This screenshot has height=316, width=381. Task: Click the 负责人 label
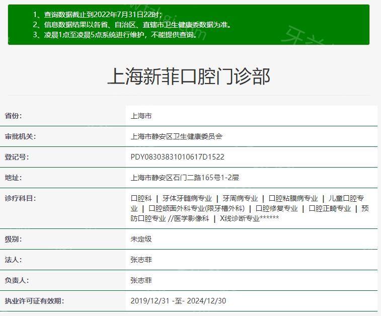click(x=17, y=280)
